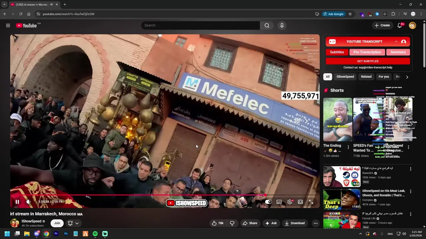Toggle subtitles/closed captions in the player
Viewport: 426px width, 239px height.
click(x=279, y=202)
